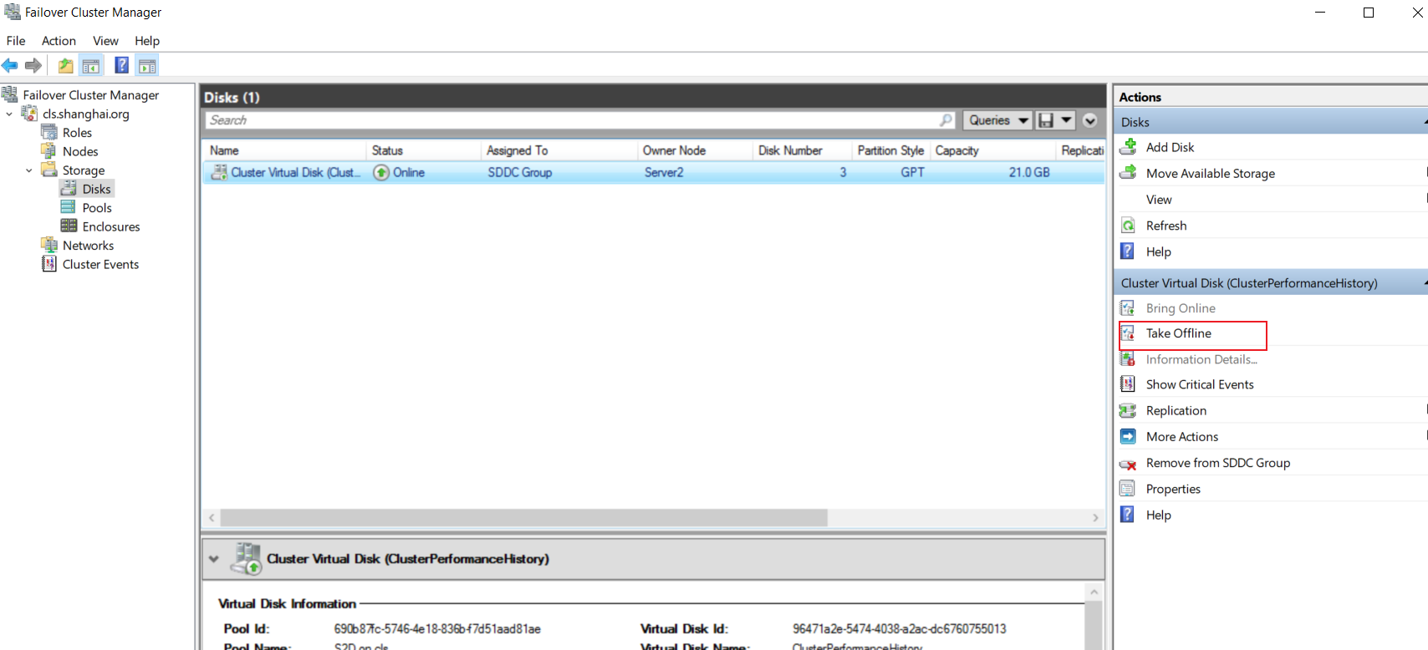Select Cluster Events tree item
Image resolution: width=1428 pixels, height=650 pixels.
pos(100,264)
